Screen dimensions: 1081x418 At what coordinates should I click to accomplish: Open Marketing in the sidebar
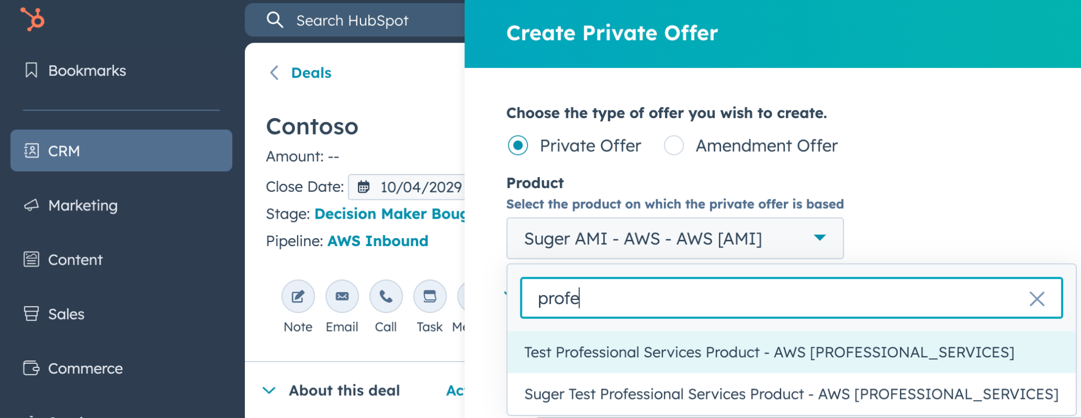[83, 206]
